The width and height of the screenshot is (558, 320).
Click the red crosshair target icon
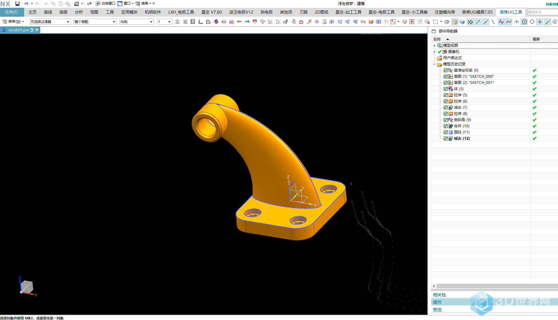click(x=412, y=22)
